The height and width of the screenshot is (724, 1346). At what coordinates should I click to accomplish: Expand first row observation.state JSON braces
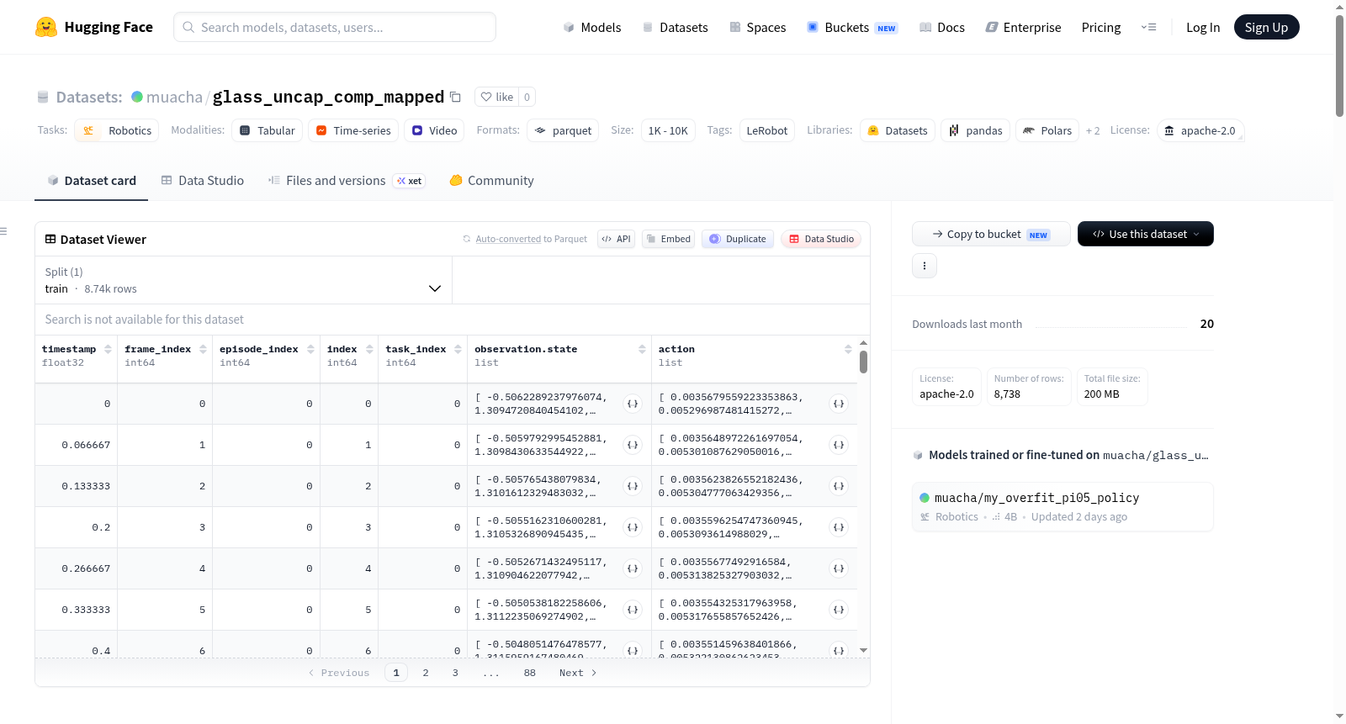pos(633,404)
